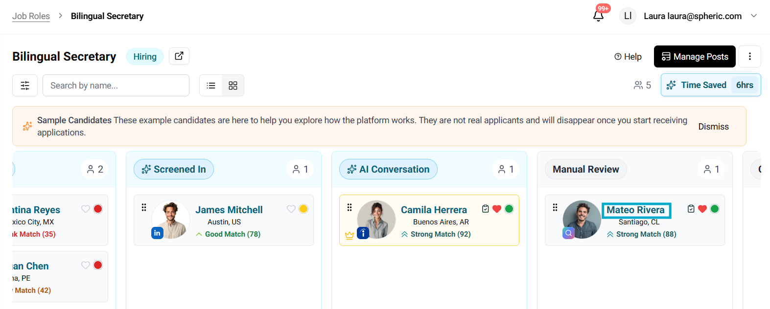Viewport: 770px width, 309px height.
Task: Select the Screened In stage header
Action: 174,169
